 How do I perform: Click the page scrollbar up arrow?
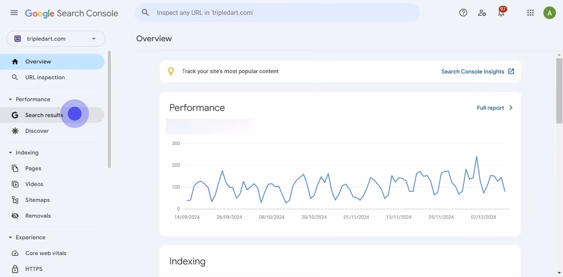pyautogui.click(x=559, y=55)
